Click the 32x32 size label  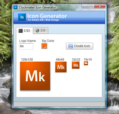click(76, 59)
